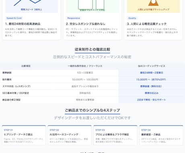Click the description text inside the STEP 02 card
The height and width of the screenshot is (153, 185).
pos(69,140)
